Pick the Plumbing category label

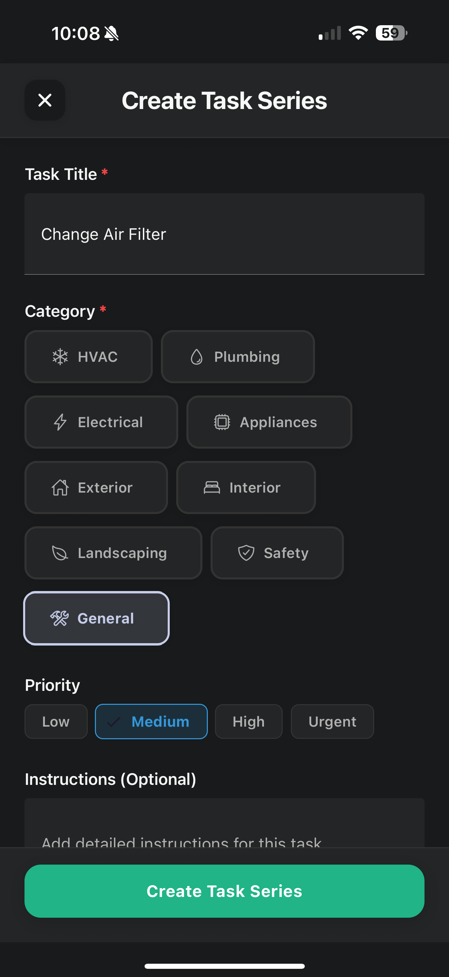tap(247, 357)
